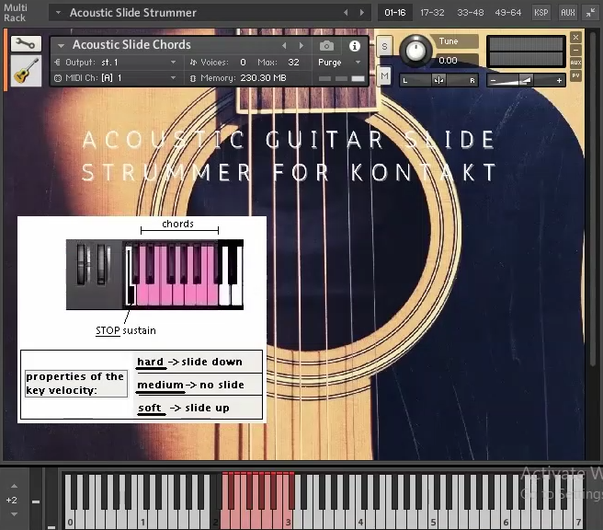Go to next instrument preset arrow
Viewport: 603px width, 530px height.
coord(301,46)
